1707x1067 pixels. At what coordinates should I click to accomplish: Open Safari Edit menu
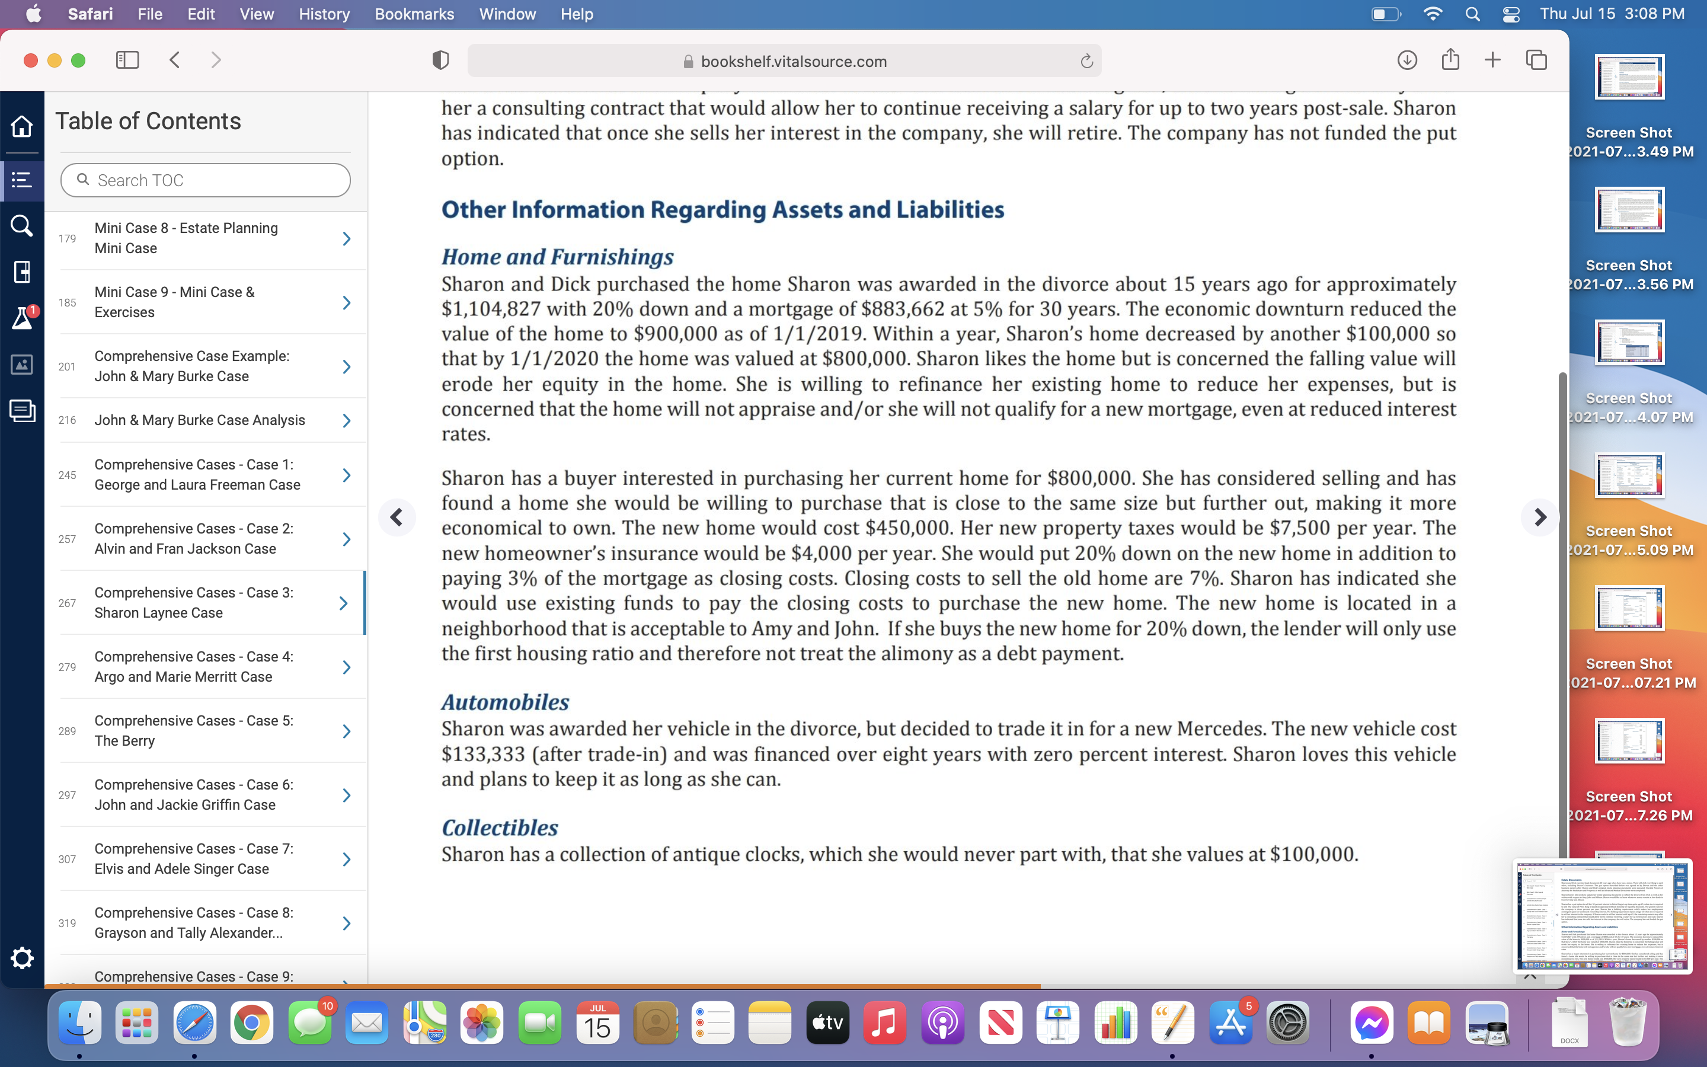(201, 14)
